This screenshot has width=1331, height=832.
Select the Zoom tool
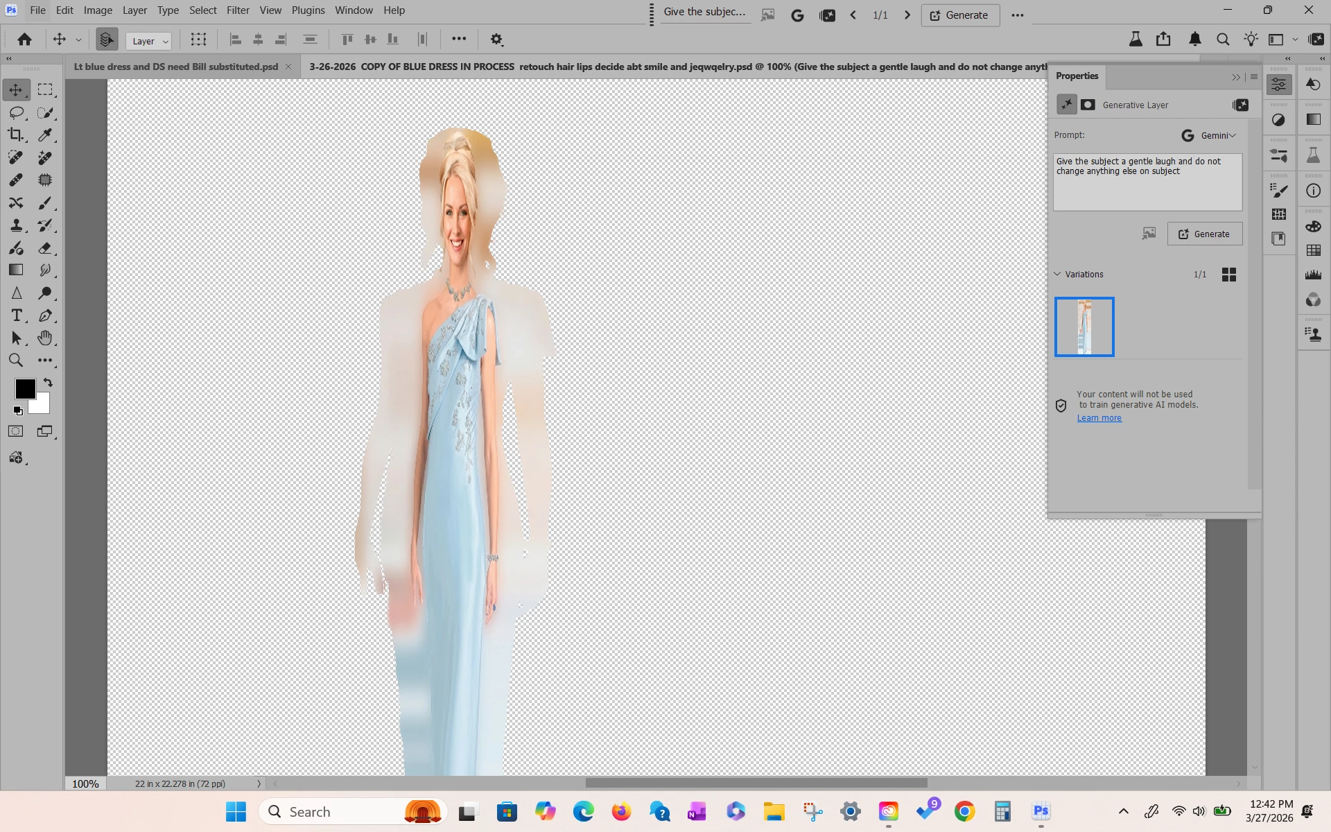16,361
